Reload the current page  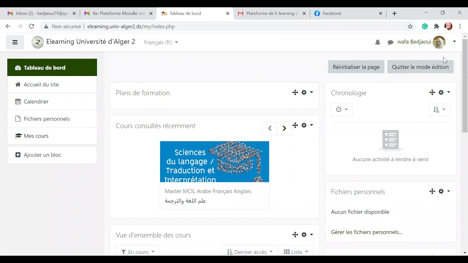(x=31, y=26)
